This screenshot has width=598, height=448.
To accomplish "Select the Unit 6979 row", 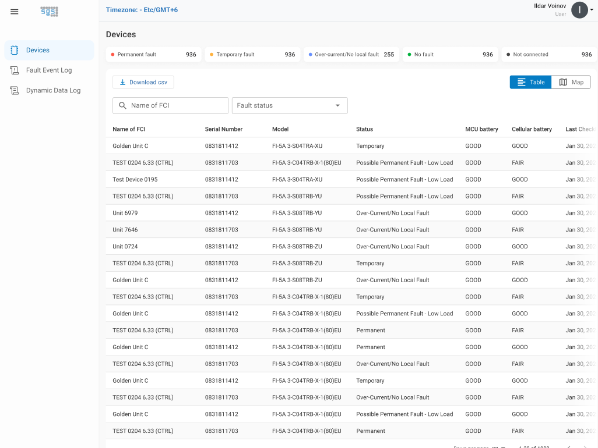I will click(351, 213).
